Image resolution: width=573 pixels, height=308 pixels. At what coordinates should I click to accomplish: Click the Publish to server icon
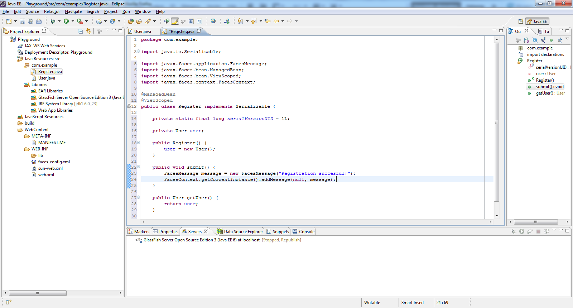tap(546, 231)
